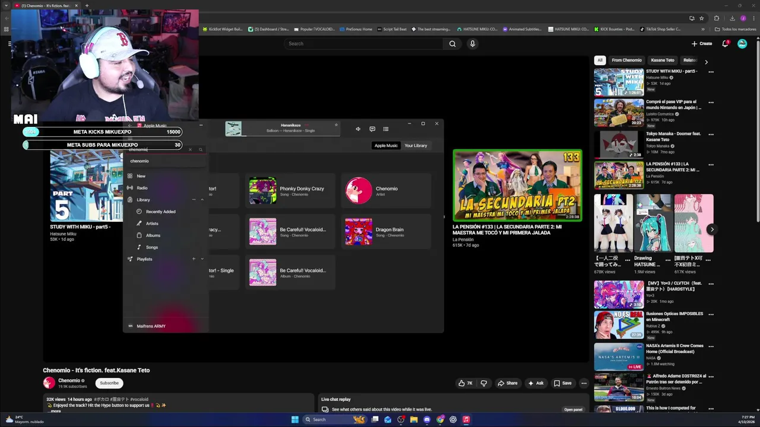
Task: Share the YouTube video
Action: click(x=508, y=383)
